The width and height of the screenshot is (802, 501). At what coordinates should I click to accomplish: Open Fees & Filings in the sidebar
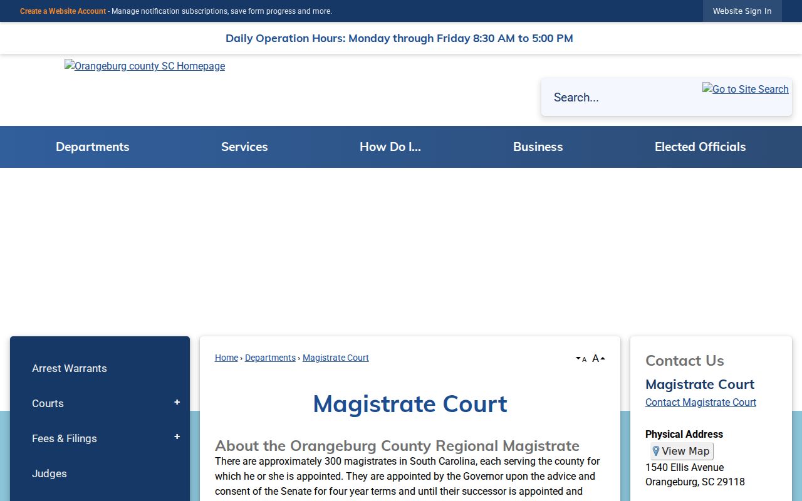coord(65,438)
